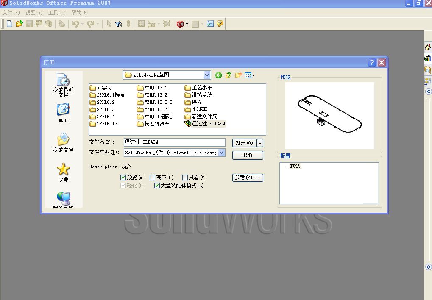Enable the 只看 checkbox
Image resolution: width=432 pixels, height=300 pixels.
185,177
